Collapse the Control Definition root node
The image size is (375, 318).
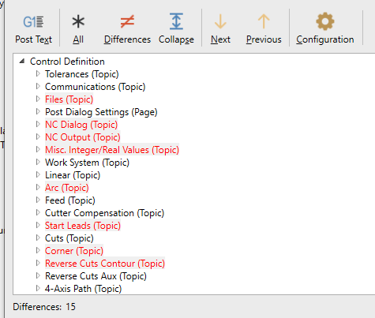coord(22,62)
